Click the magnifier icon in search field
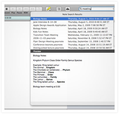 tap(81, 9)
